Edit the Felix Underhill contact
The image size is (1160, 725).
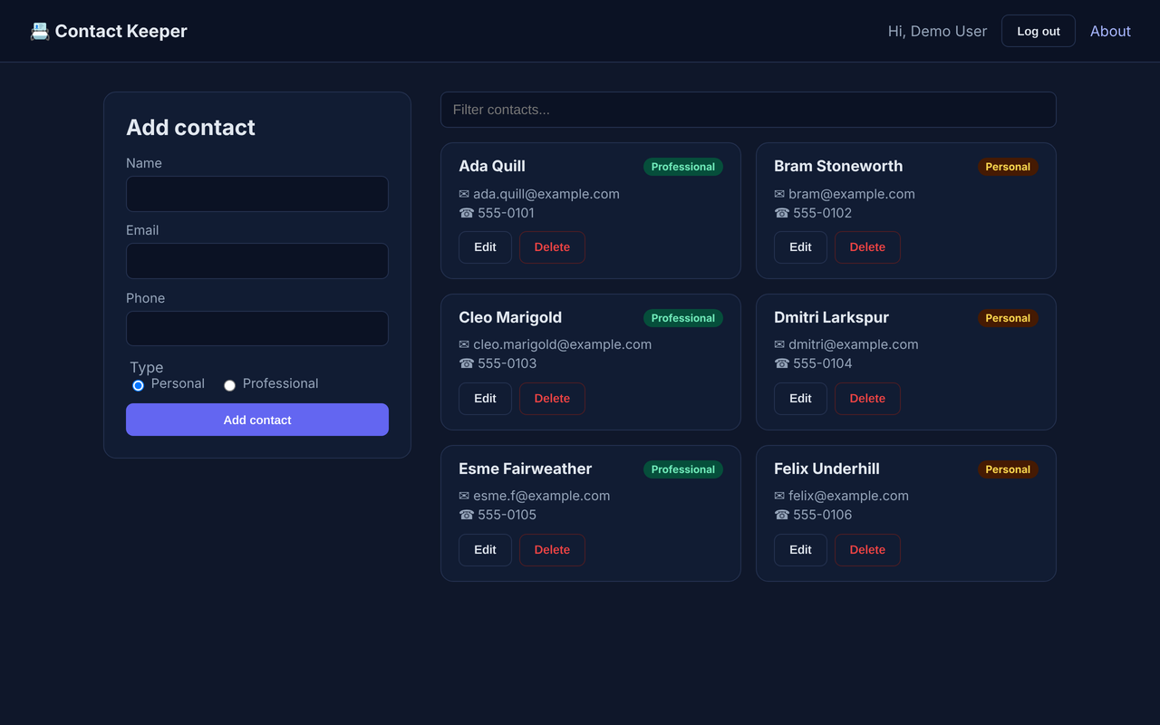click(x=800, y=550)
